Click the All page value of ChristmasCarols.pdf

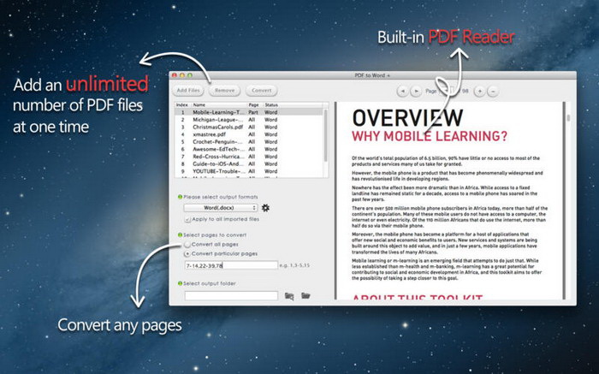coord(252,127)
